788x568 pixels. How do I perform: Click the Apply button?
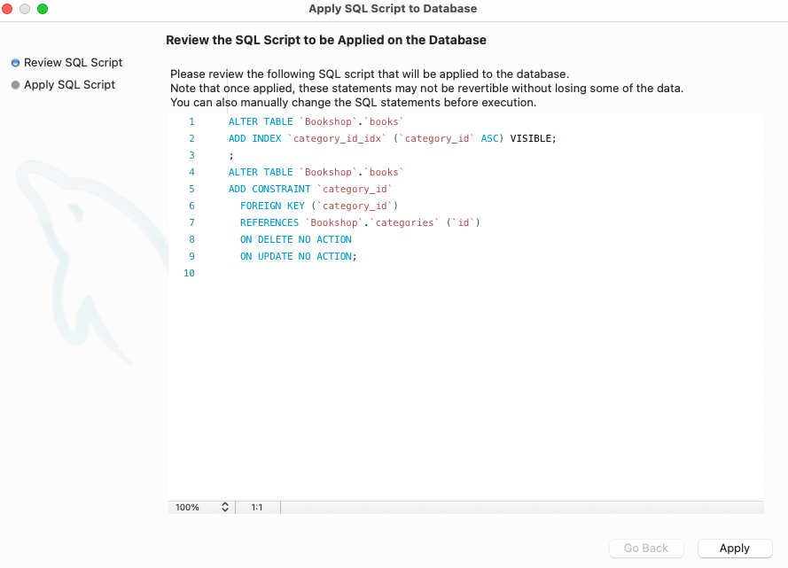click(734, 548)
